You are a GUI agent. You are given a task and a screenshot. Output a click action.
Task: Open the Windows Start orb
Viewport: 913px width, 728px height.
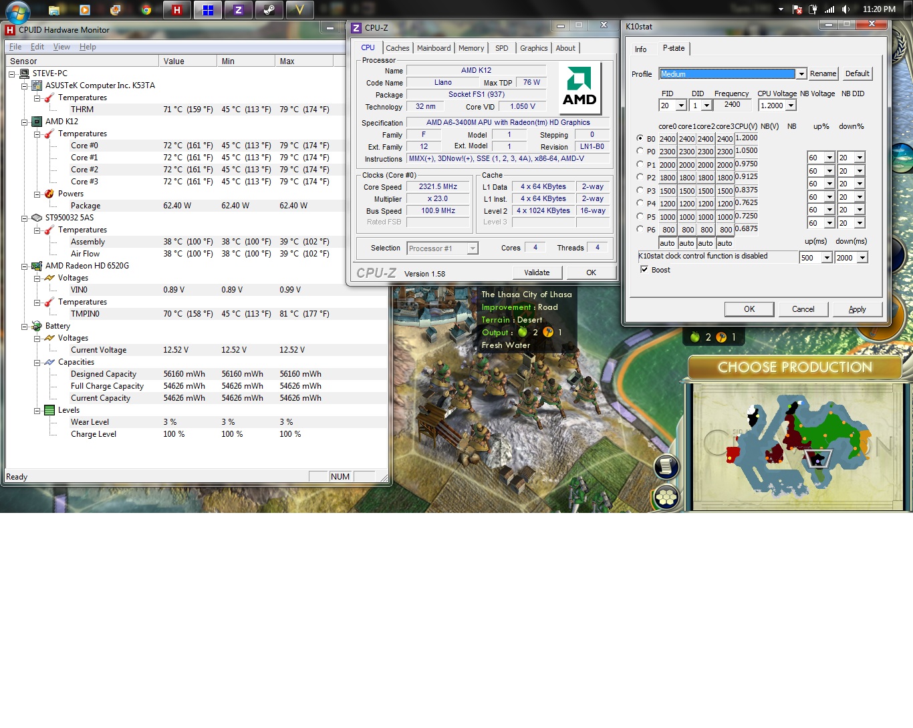(17, 11)
